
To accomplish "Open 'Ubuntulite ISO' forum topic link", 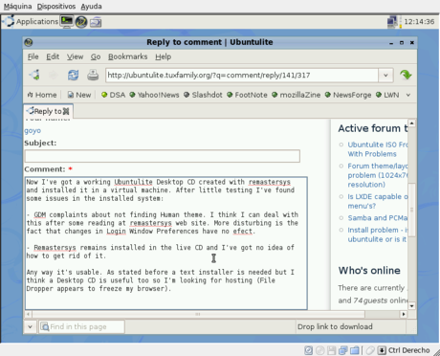I will coord(378,149).
